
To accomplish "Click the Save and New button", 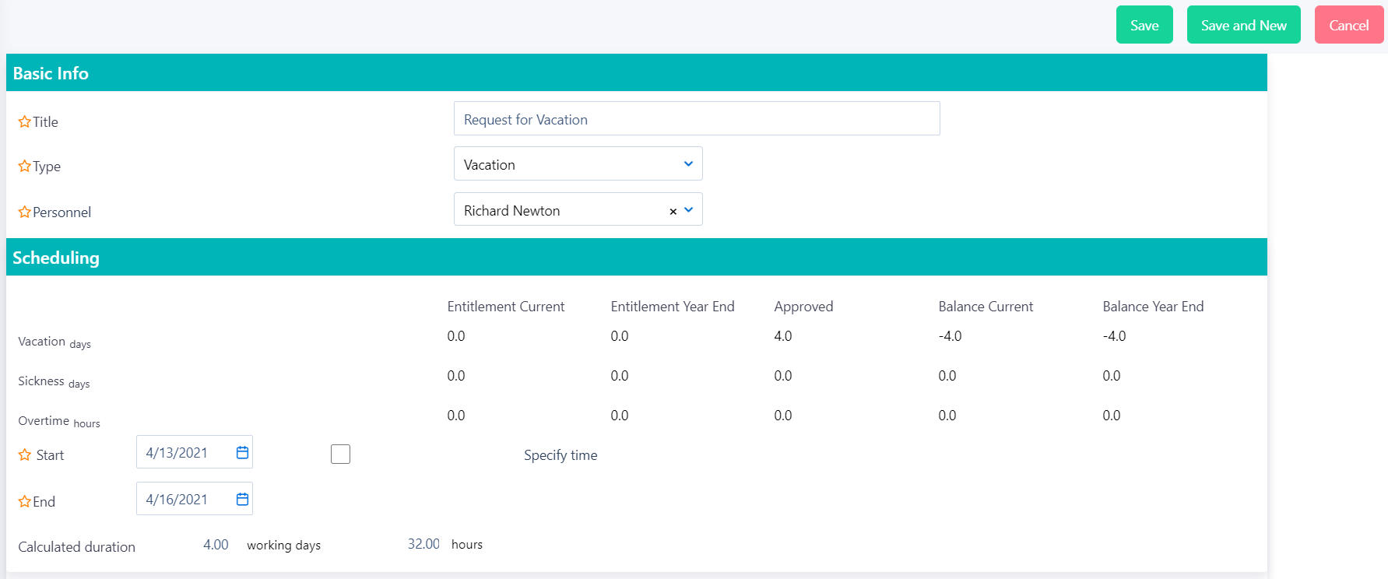I will tap(1243, 25).
